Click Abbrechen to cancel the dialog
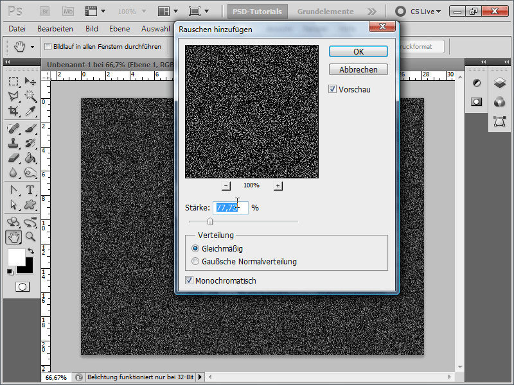This screenshot has width=514, height=385. 359,69
